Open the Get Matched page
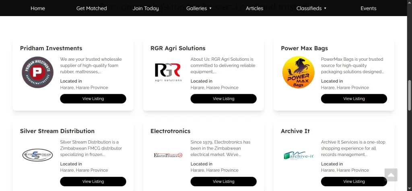Screen dimensions: 412x191 pyautogui.click(x=92, y=8)
